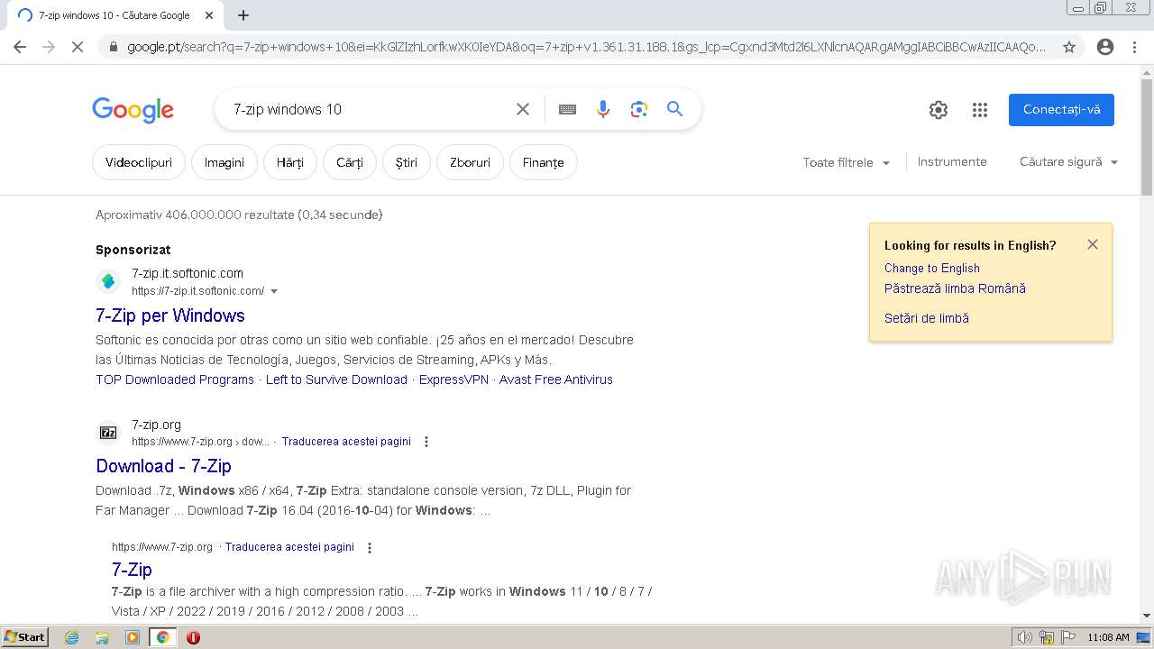Stop the page from loading
Screen dimensions: 1154x649
point(78,47)
